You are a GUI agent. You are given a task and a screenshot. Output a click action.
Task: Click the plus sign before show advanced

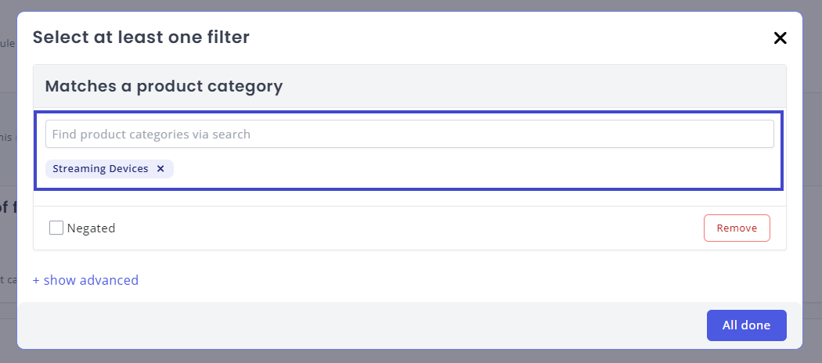(x=36, y=280)
